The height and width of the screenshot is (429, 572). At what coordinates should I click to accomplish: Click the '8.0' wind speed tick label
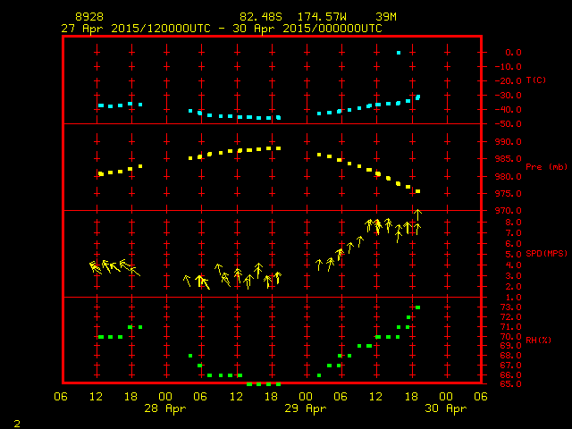pos(513,223)
